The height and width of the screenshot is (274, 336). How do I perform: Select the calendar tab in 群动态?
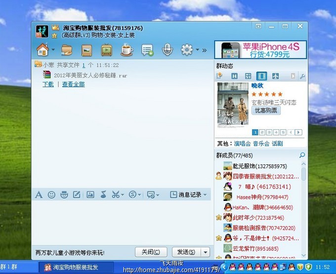coord(248,76)
